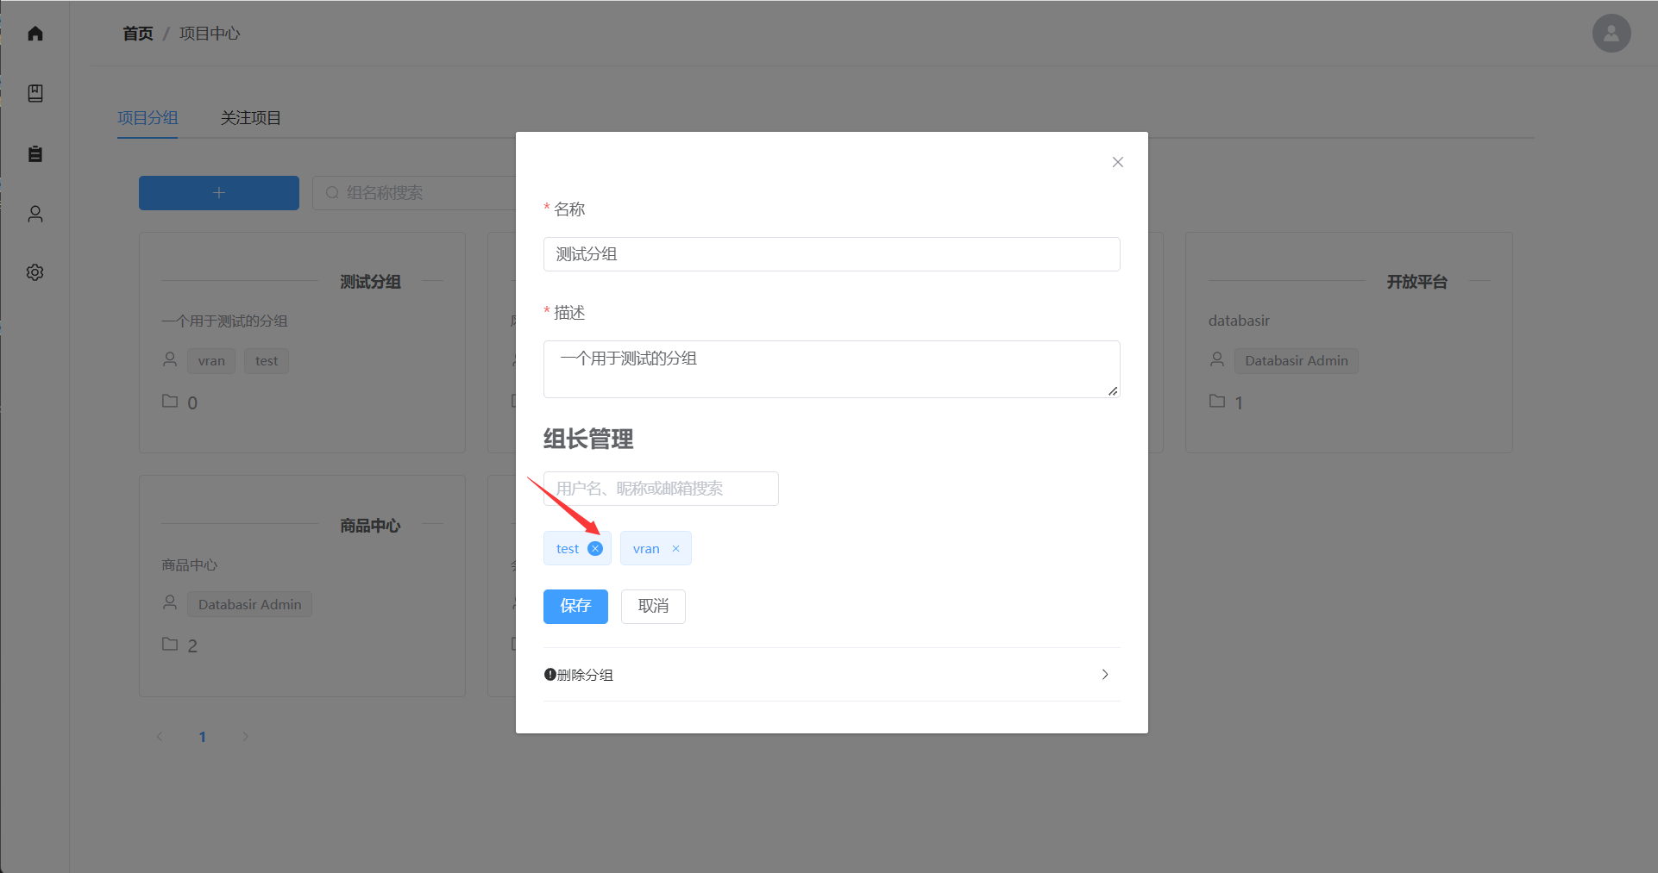Switch to the 项目分组 tab
This screenshot has height=873, width=1658.
(148, 118)
